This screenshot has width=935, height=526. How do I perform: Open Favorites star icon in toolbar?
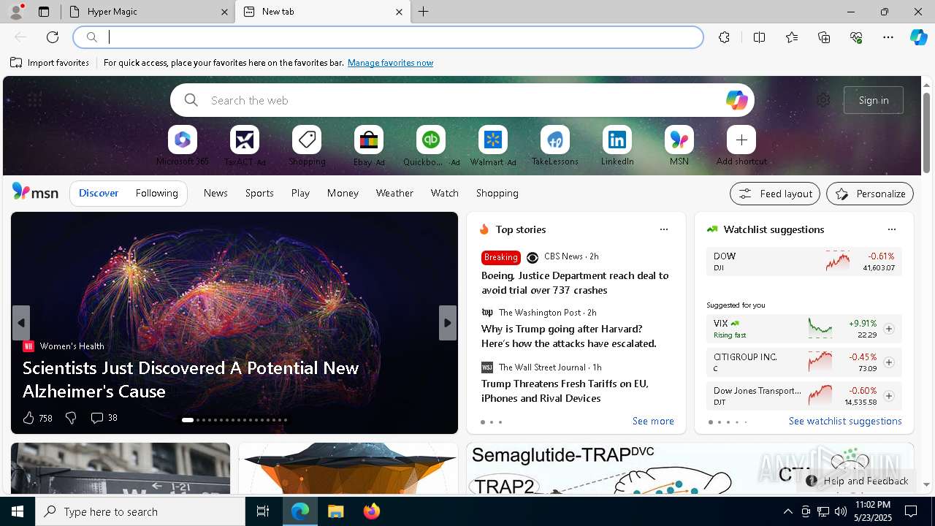coord(792,37)
